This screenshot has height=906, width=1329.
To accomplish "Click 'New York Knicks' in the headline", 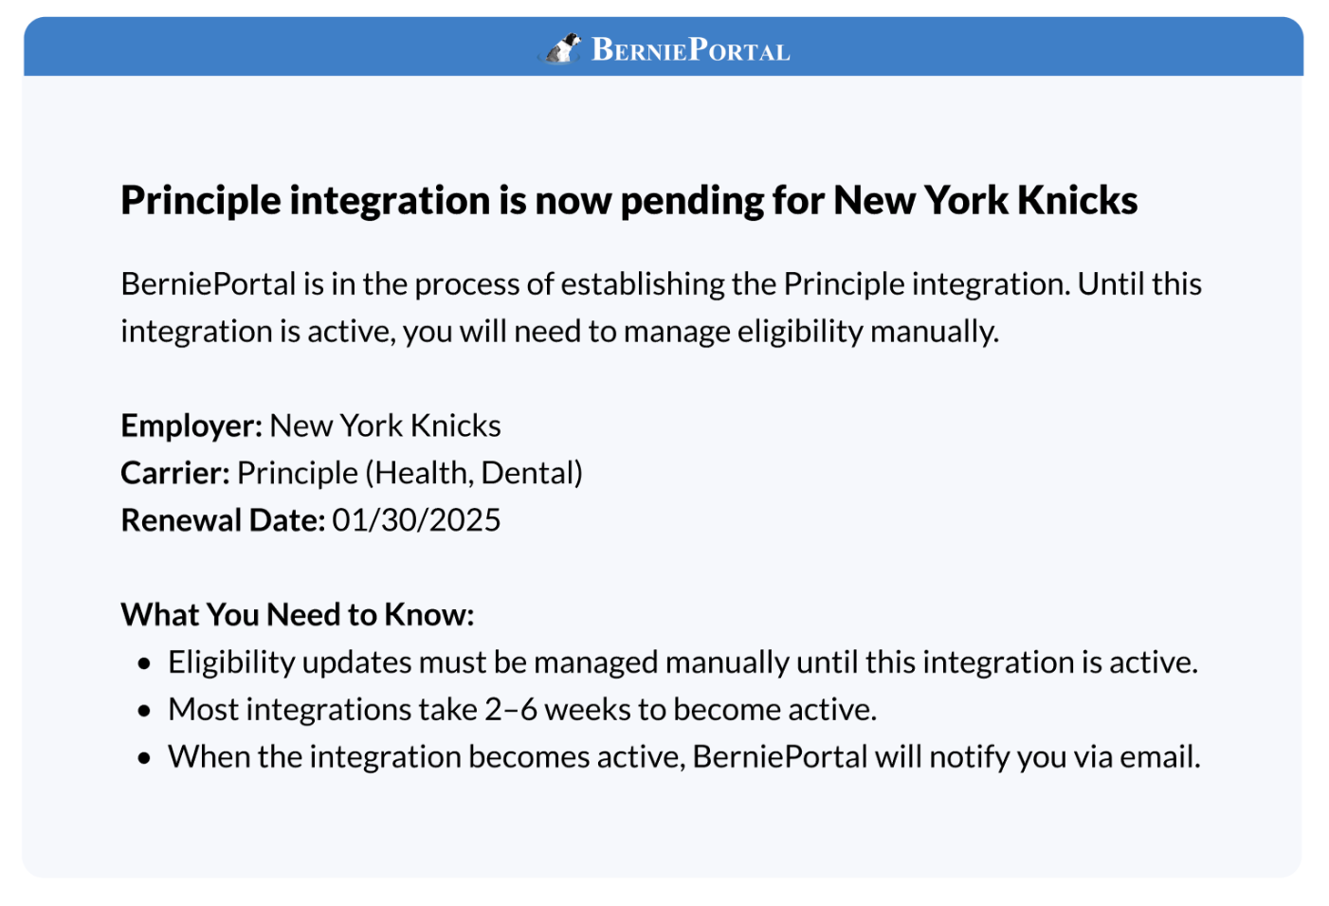I will (986, 200).
